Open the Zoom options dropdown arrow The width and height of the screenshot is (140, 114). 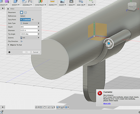coord(54,107)
